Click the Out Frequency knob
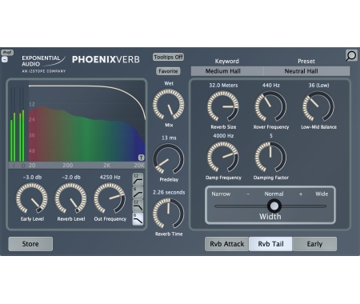 pyautogui.click(x=110, y=198)
